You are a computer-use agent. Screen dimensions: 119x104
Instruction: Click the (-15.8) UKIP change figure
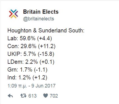pyautogui.click(x=46, y=54)
